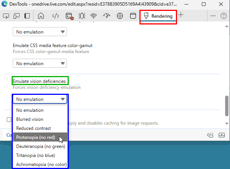230x169 pixels.
Task: Expand the color-gamut emulation dropdown
Action: 40,64
